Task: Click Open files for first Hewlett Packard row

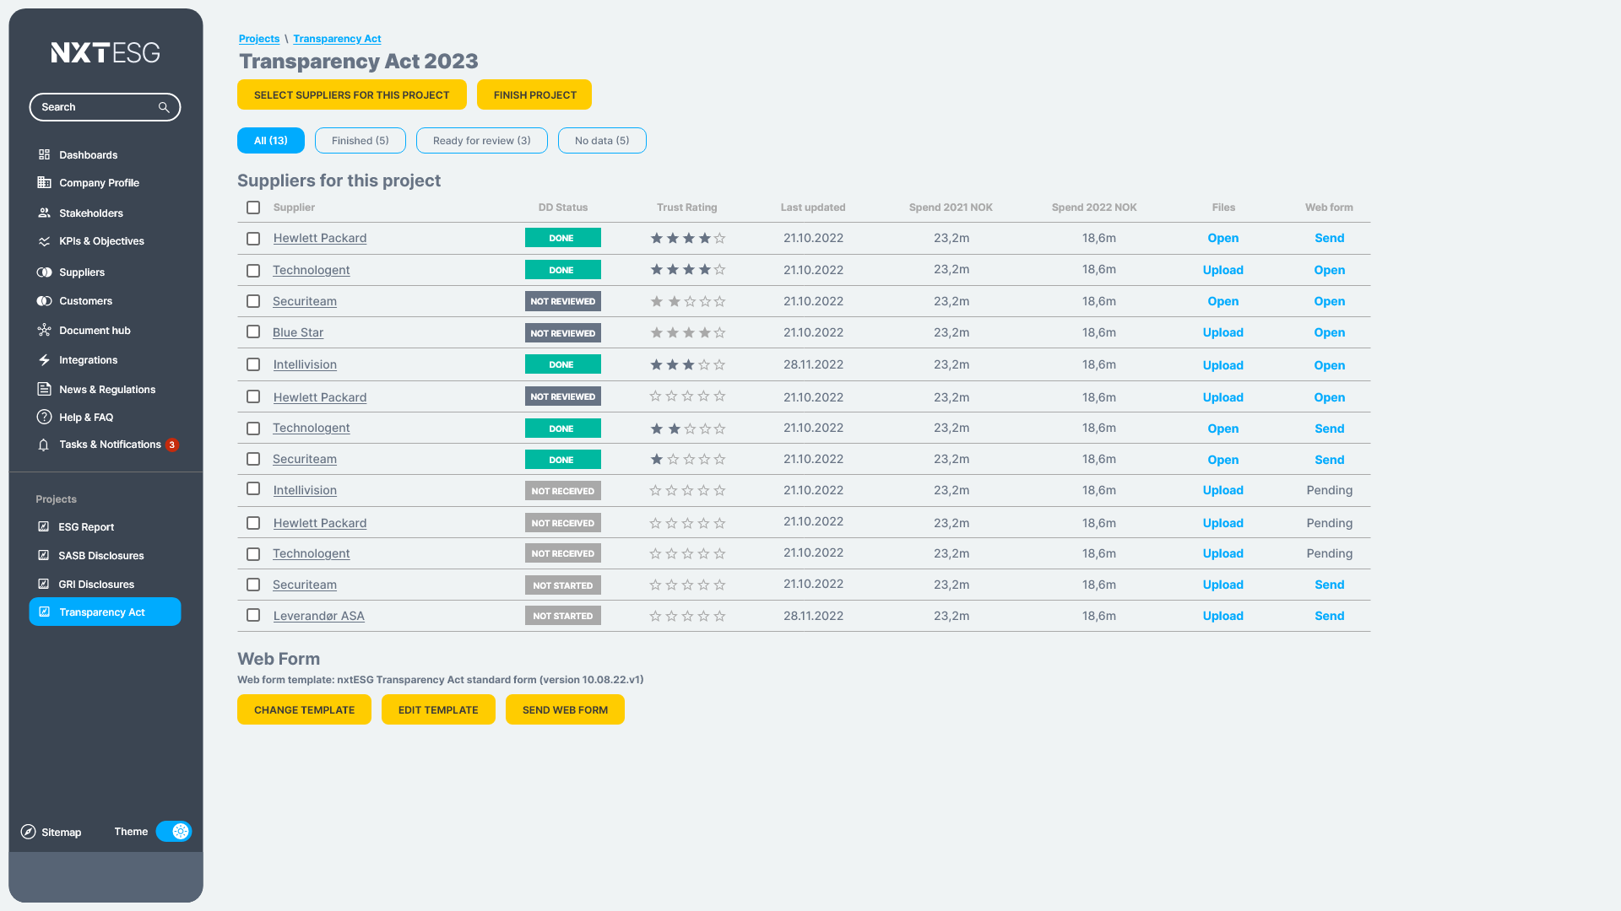Action: 1223,238
